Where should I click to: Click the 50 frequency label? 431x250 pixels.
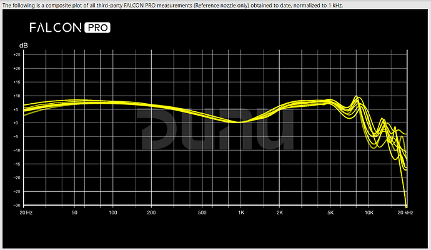click(74, 212)
